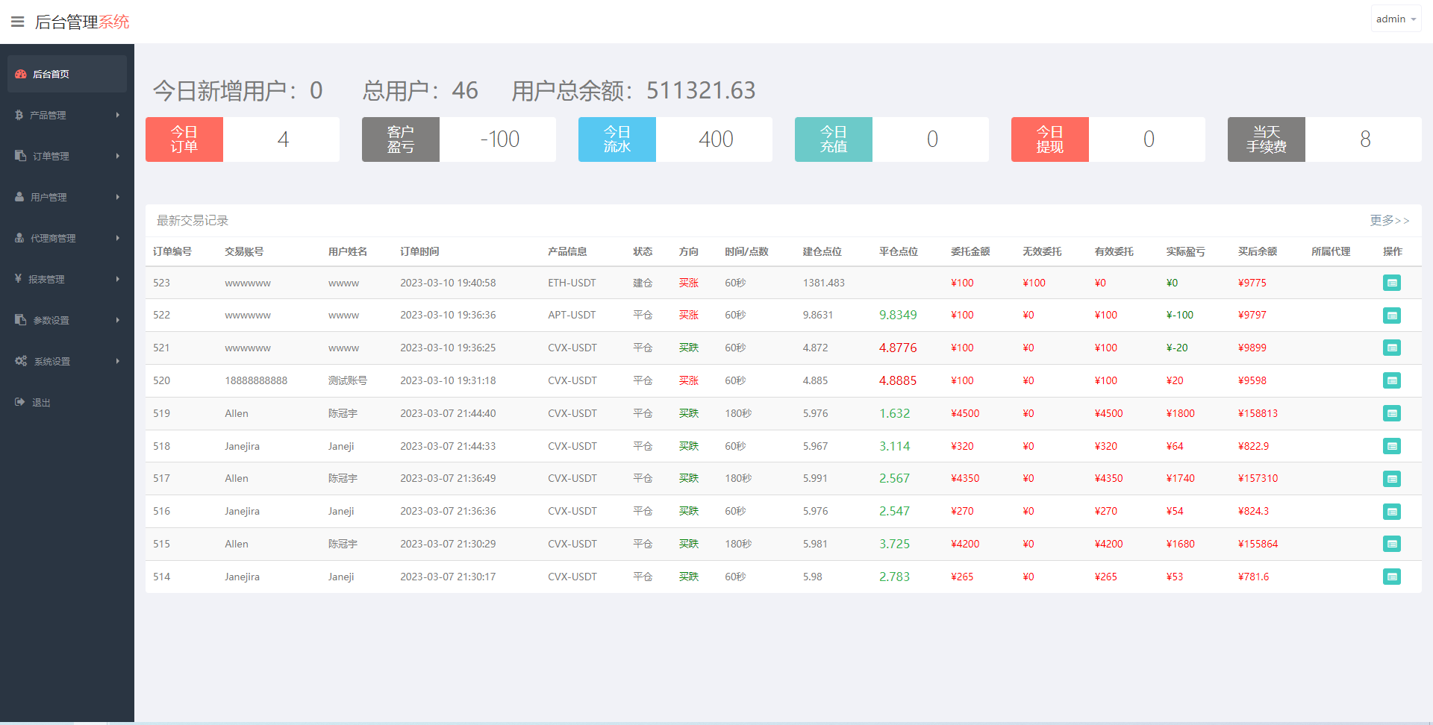Click the 代理商管理 agent icon
The width and height of the screenshot is (1433, 725).
point(20,238)
